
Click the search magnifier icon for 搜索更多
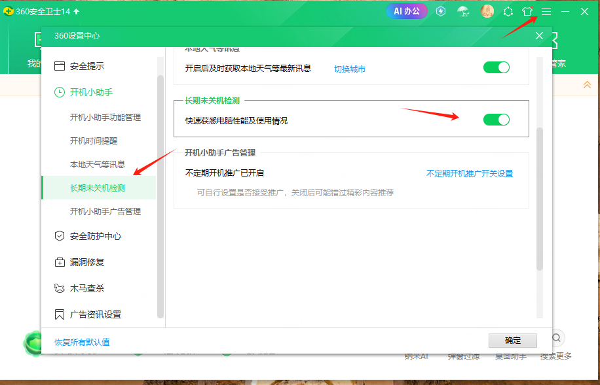(x=556, y=338)
